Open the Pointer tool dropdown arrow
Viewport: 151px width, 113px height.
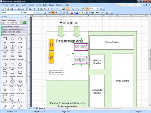(x=70, y=9)
